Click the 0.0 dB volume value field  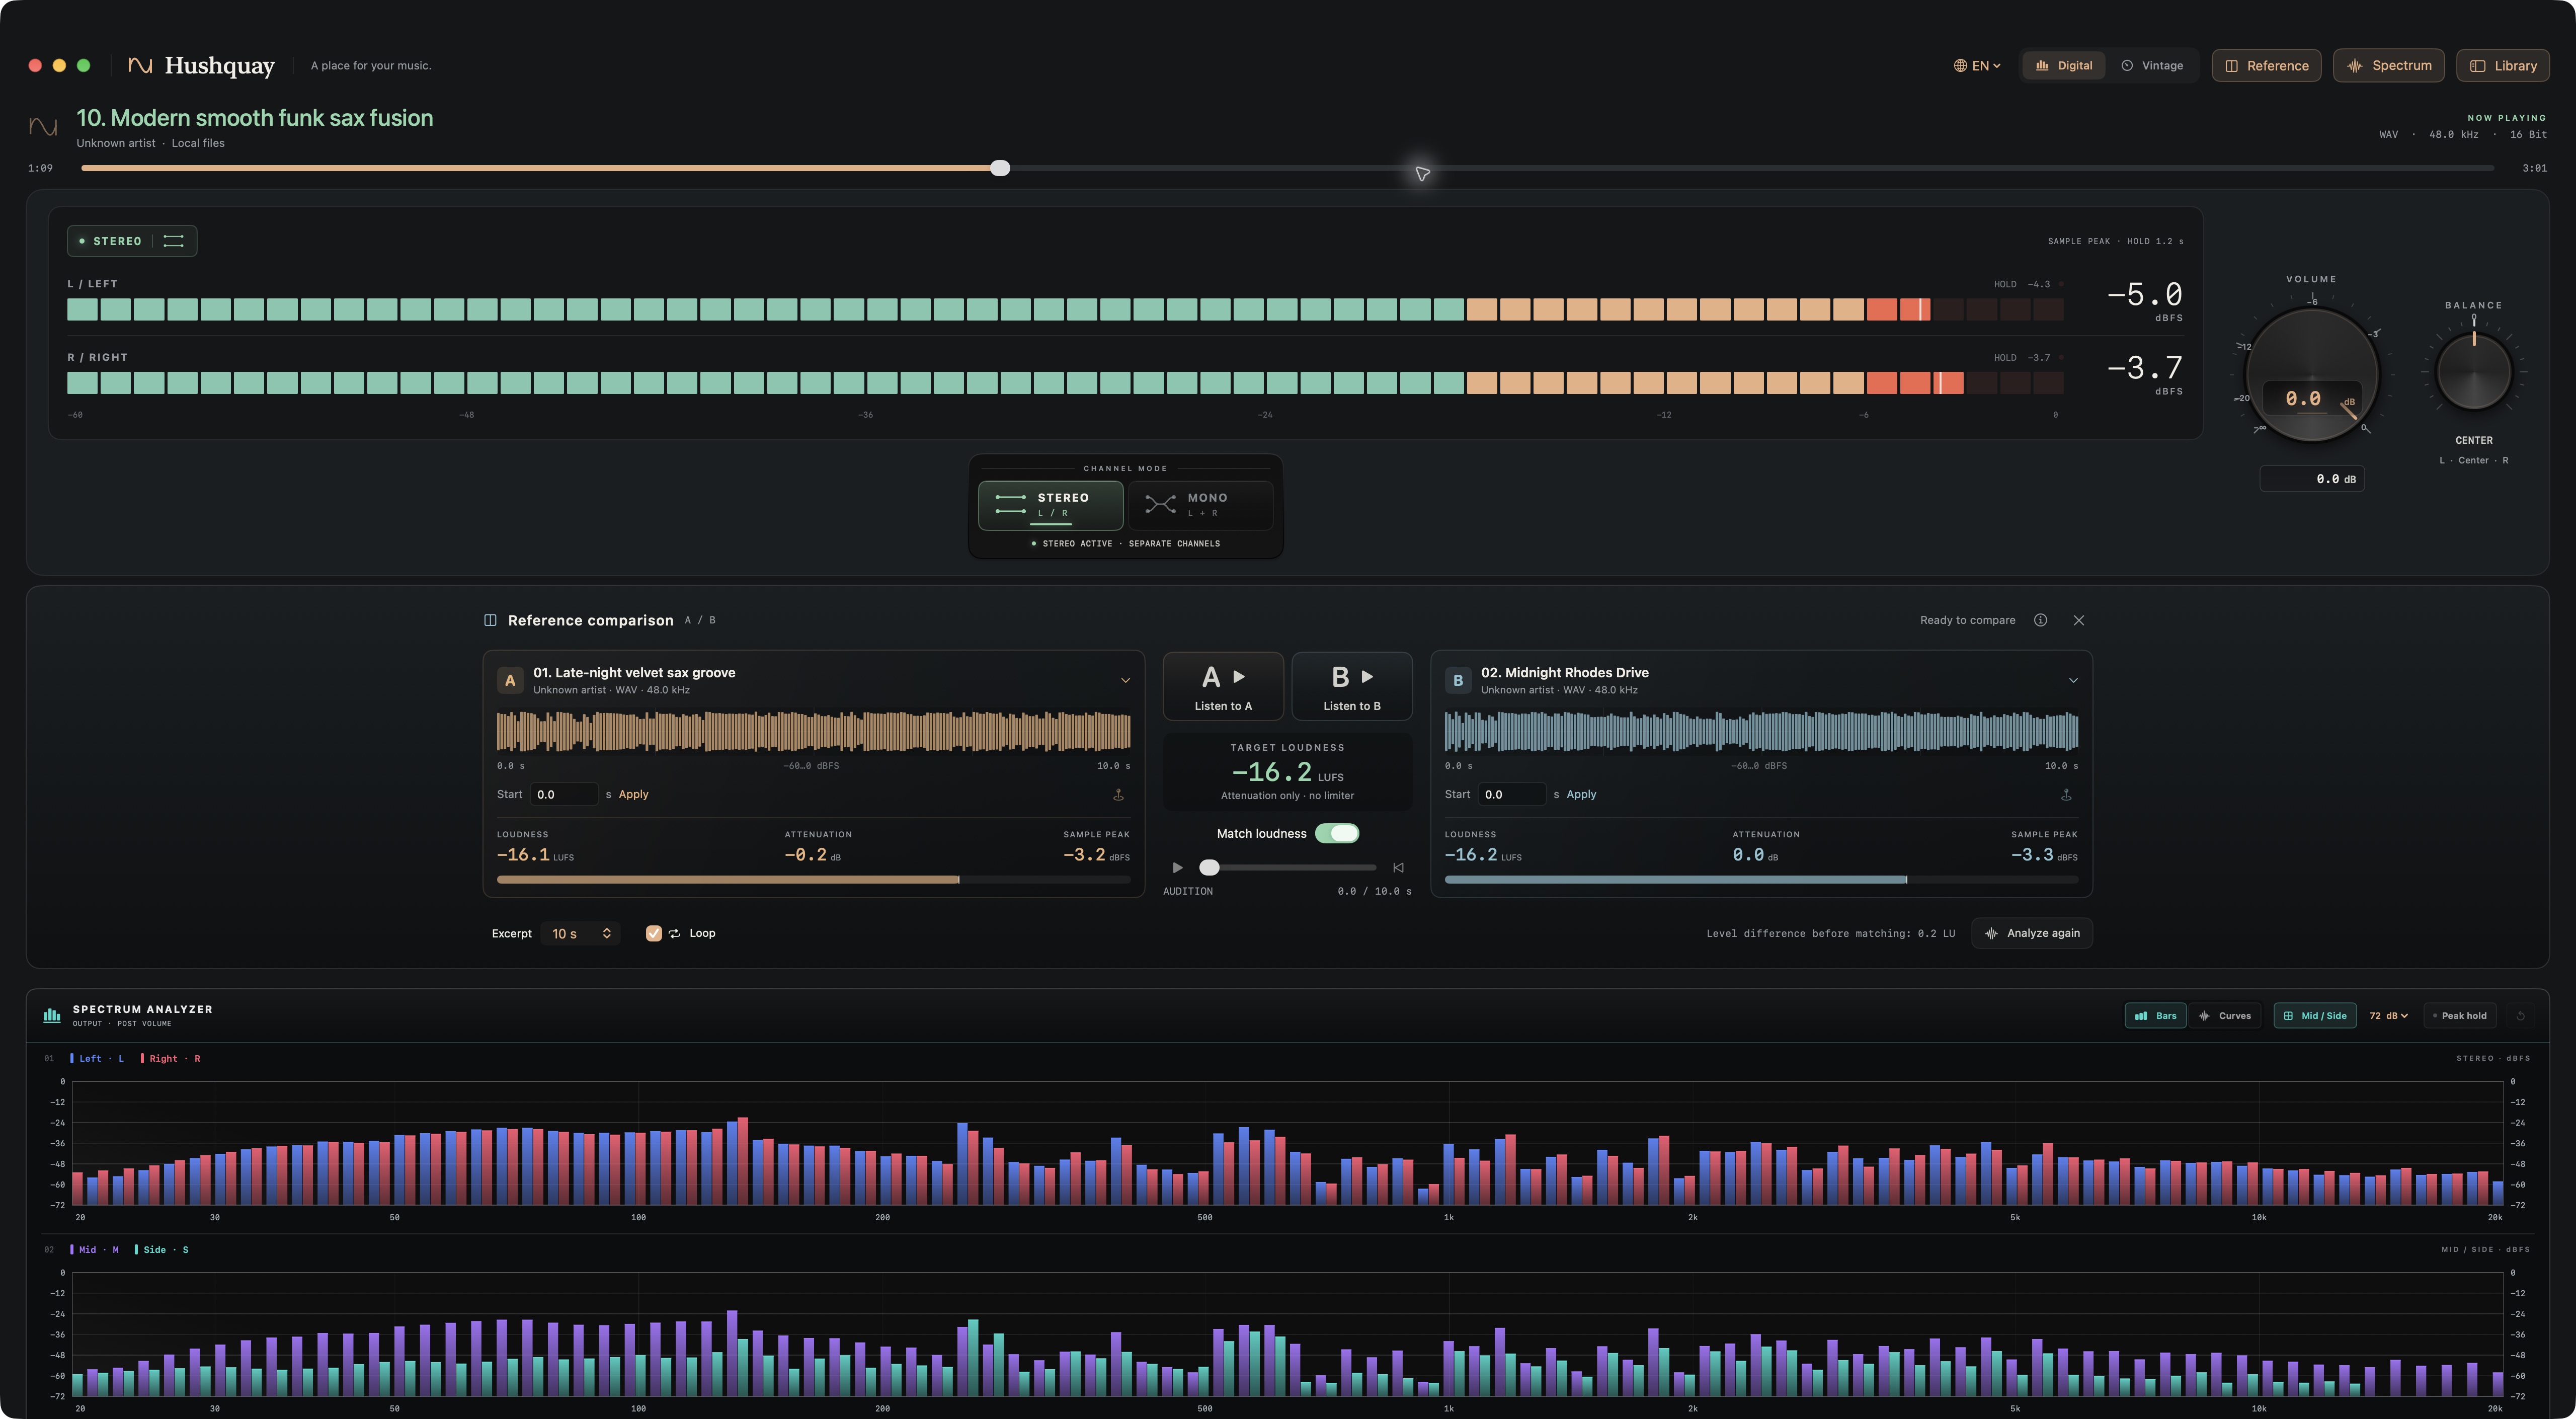2311,479
